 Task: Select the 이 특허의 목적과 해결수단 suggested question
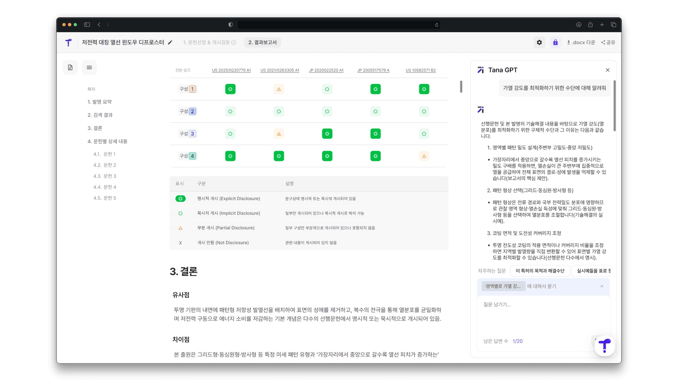coord(540,271)
